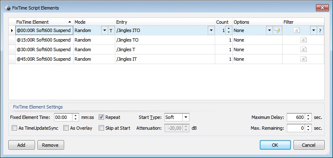The width and height of the screenshot is (333, 158).
Task: Click None option in /Jingles IT row
Action: [x=257, y=59]
